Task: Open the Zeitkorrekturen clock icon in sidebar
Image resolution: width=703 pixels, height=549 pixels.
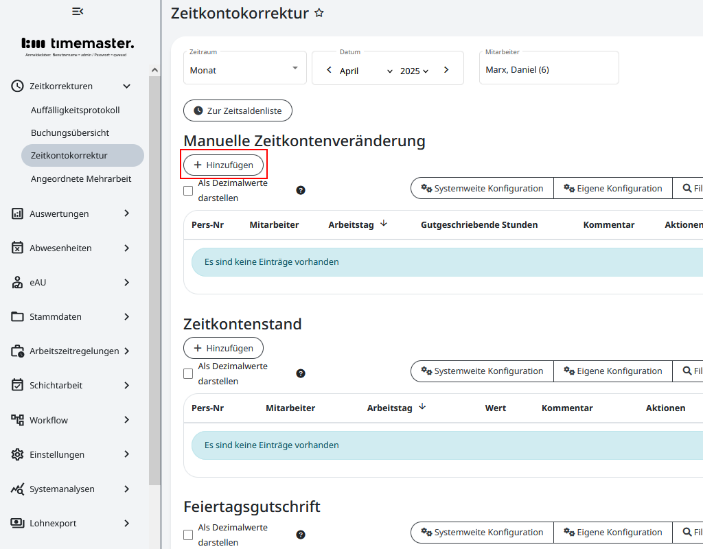Action: 19,86
